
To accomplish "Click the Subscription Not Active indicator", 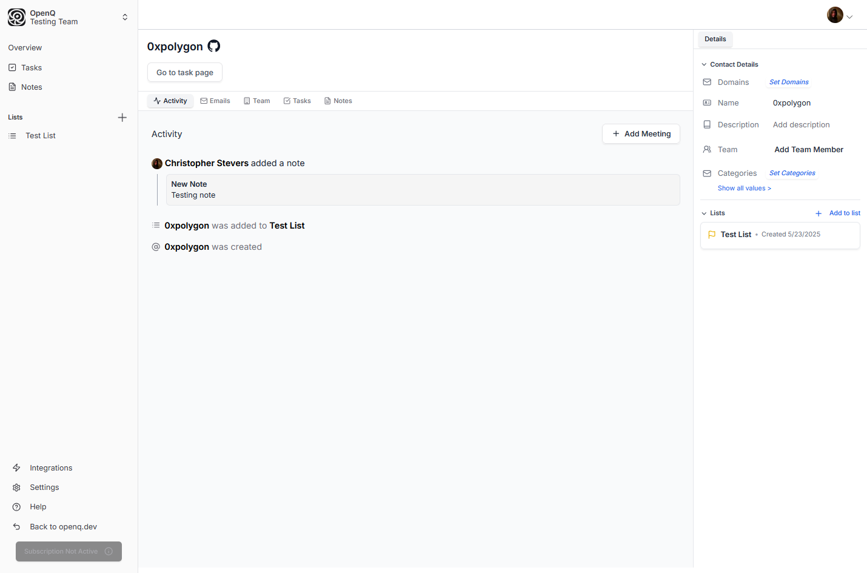I will (69, 551).
